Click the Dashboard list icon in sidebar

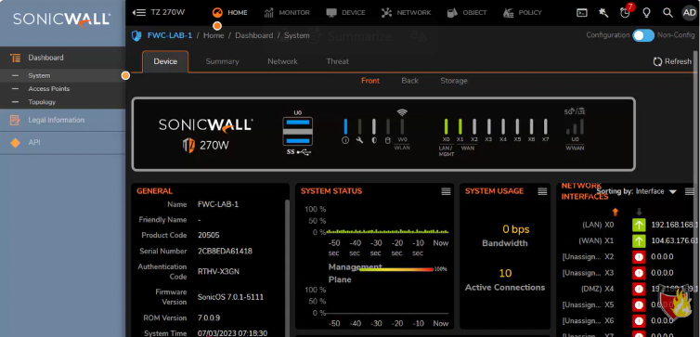tap(15, 58)
